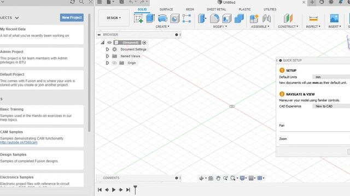The image size is (350, 196).
Task: Switch to the SURFACE tab
Action: [166, 9]
